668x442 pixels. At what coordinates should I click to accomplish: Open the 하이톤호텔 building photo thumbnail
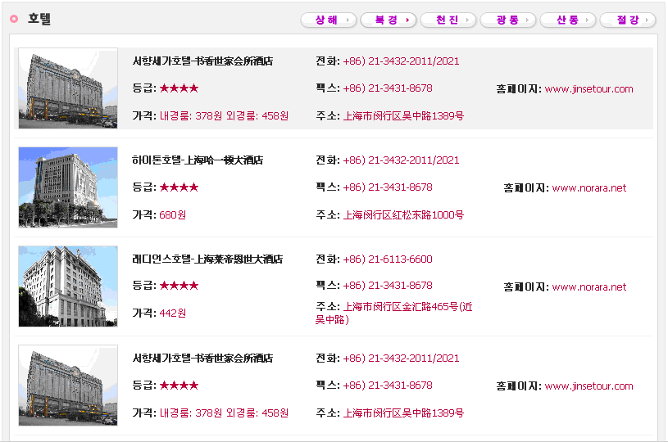(x=68, y=187)
